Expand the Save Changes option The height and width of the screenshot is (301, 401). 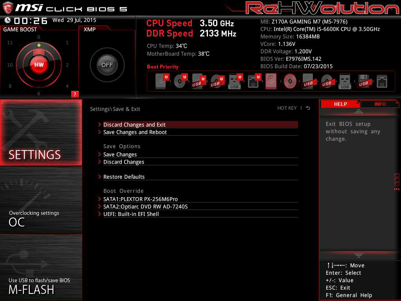[120, 154]
